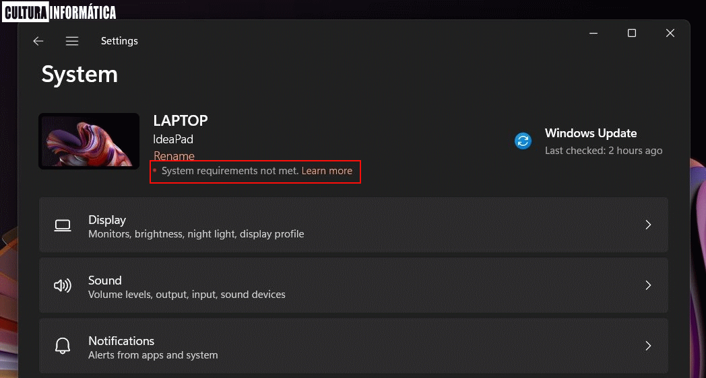
Task: Click the desktop wallpaper thumbnail
Action: (89, 141)
